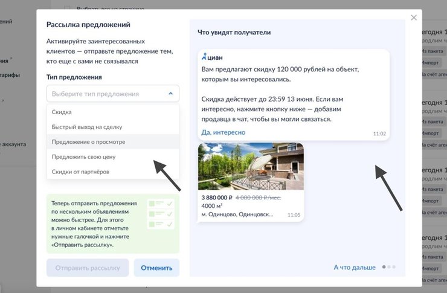Click the Отправить рассылку button
Viewport: 447px width, 293px height.
click(x=88, y=268)
